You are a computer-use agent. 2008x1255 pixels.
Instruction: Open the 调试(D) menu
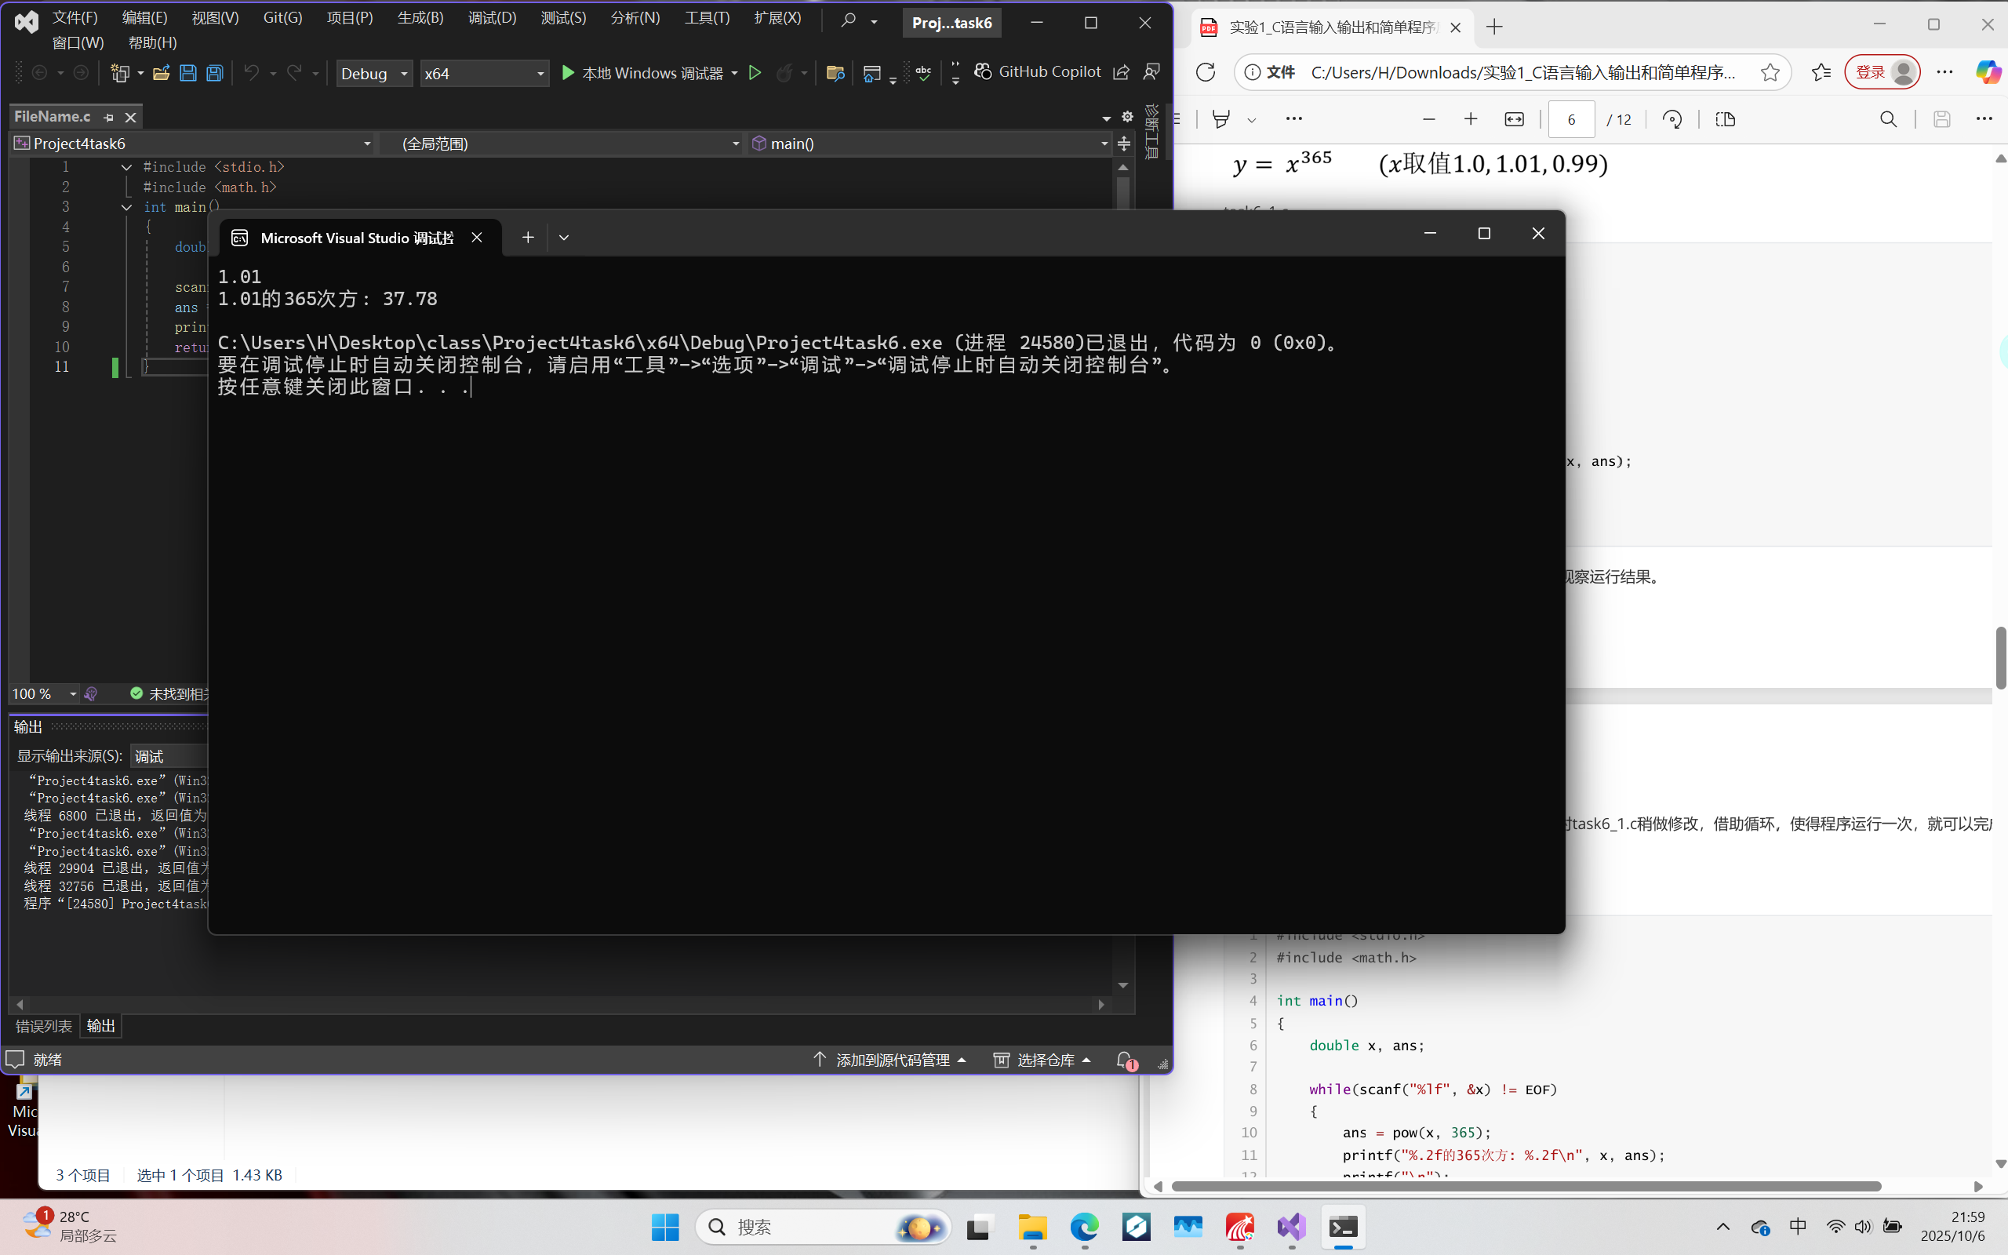tap(491, 17)
